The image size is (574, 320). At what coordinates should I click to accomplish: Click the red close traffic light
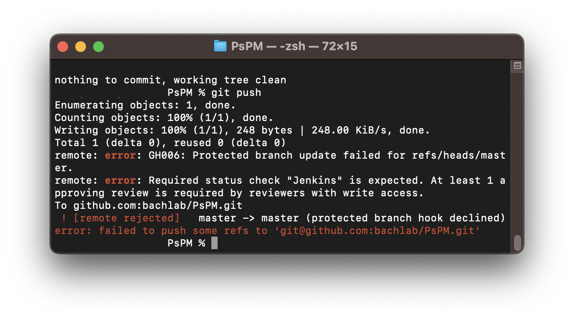[63, 46]
